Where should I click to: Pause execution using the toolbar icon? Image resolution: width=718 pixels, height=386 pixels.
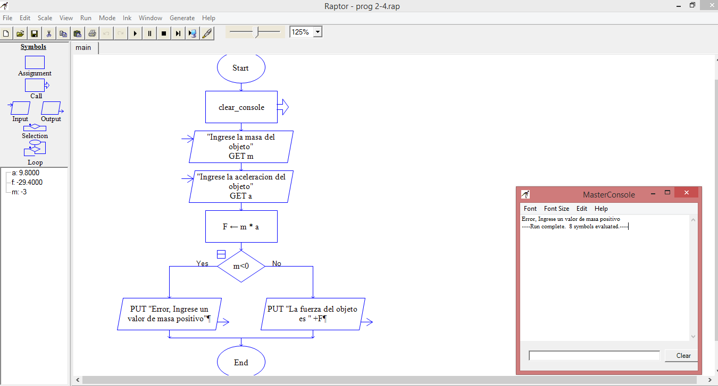tap(149, 33)
